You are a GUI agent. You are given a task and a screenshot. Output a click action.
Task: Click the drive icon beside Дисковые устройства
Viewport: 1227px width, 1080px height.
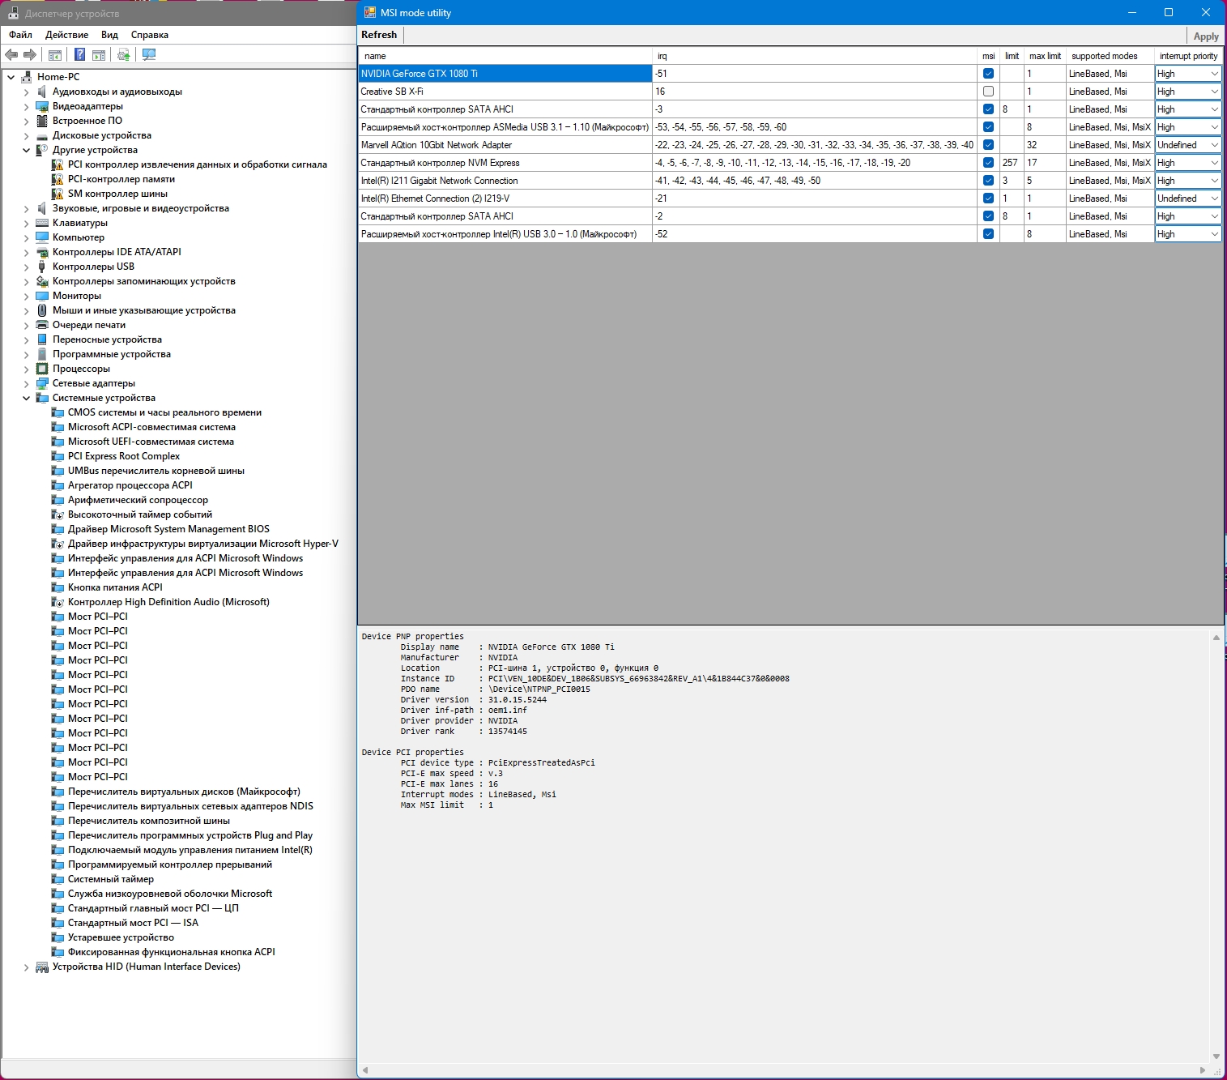point(42,135)
